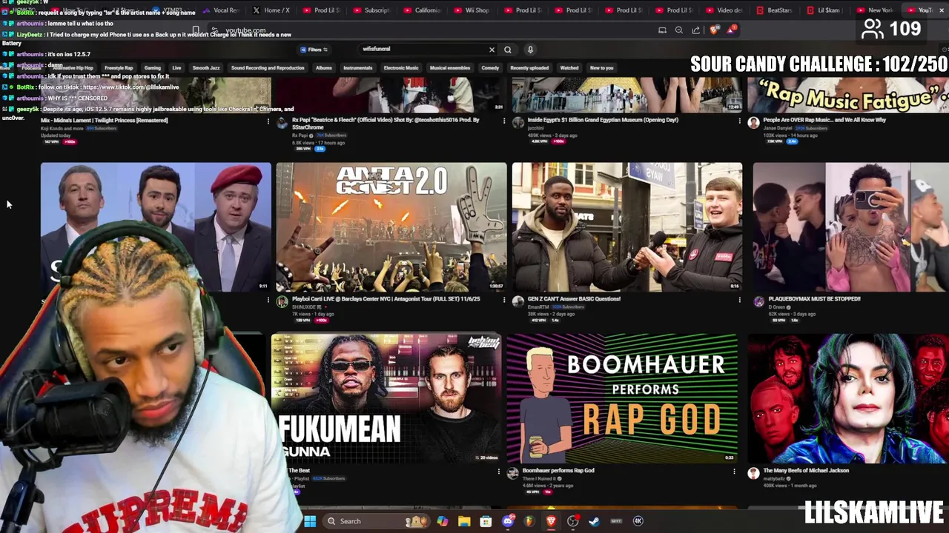Select the Freestyle Rap filter chip
Viewport: 949px width, 533px height.
(119, 68)
